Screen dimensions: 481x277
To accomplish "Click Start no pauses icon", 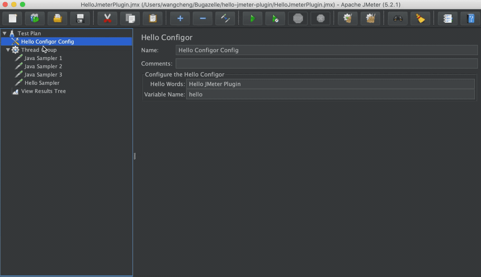I will click(x=275, y=18).
